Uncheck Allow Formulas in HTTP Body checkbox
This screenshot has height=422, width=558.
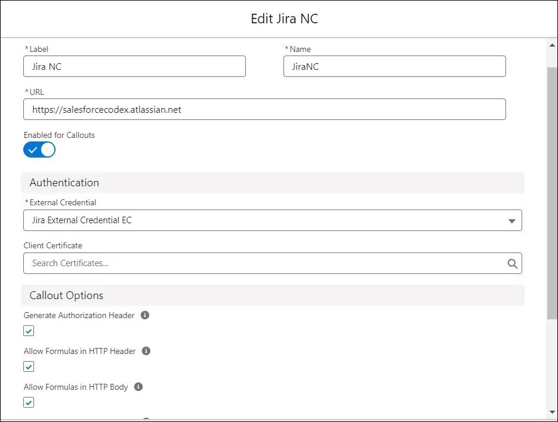(29, 402)
